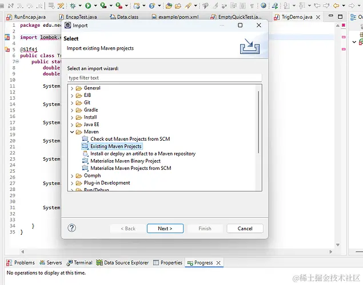Expand the Java EE folder in import tree
The width and height of the screenshot is (363, 285).
pos(72,125)
